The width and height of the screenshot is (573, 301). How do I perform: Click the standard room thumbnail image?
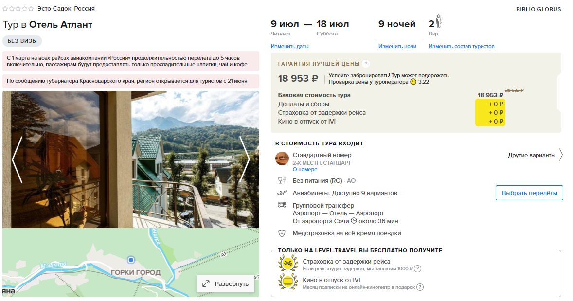coord(282,159)
